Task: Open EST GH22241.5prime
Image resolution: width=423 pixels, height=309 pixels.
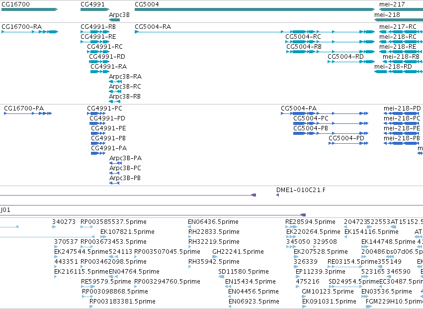Action: pyautogui.click(x=215, y=257)
